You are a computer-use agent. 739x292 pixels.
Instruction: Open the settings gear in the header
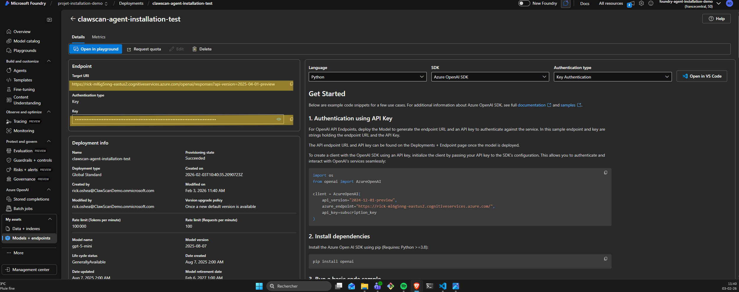[x=641, y=3]
